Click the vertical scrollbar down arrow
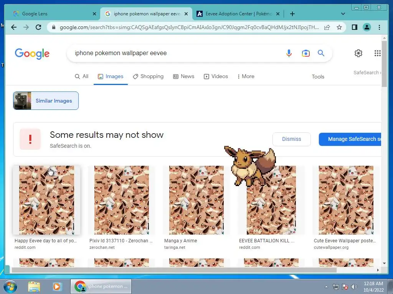 point(384,263)
